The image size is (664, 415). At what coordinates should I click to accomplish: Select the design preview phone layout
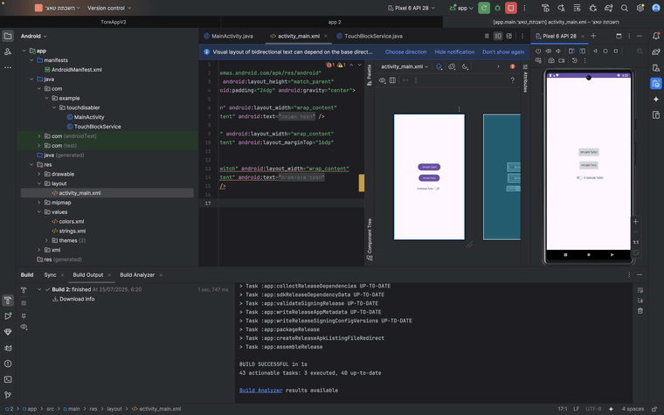pyautogui.click(x=429, y=176)
